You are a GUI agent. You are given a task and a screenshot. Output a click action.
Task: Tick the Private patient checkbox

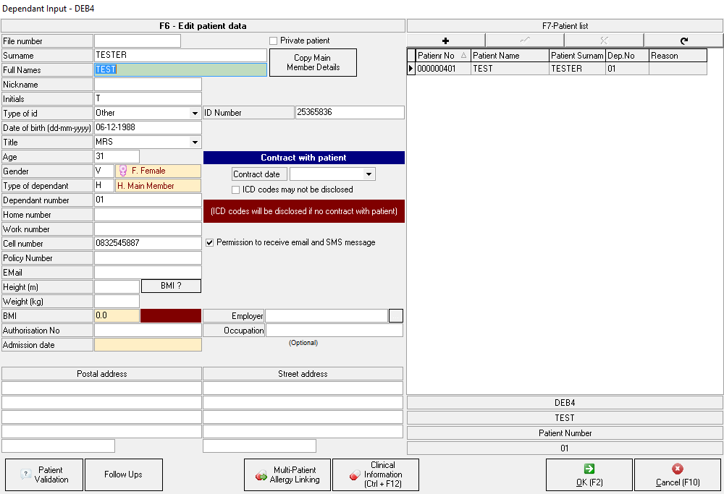[x=274, y=41]
